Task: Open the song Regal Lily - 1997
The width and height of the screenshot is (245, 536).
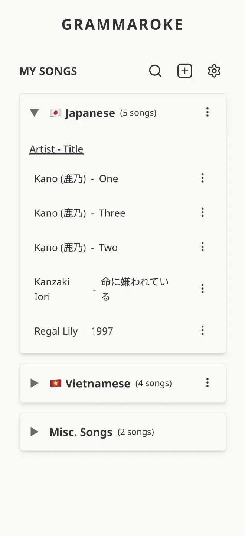Action: [74, 331]
